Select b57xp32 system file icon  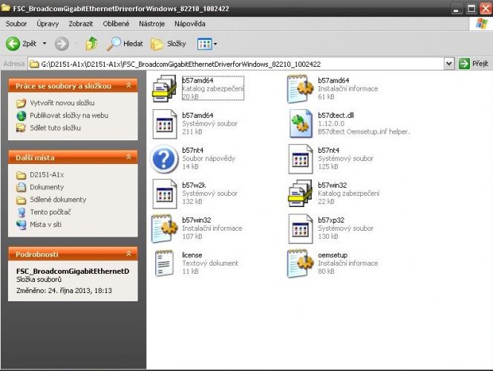tap(301, 229)
